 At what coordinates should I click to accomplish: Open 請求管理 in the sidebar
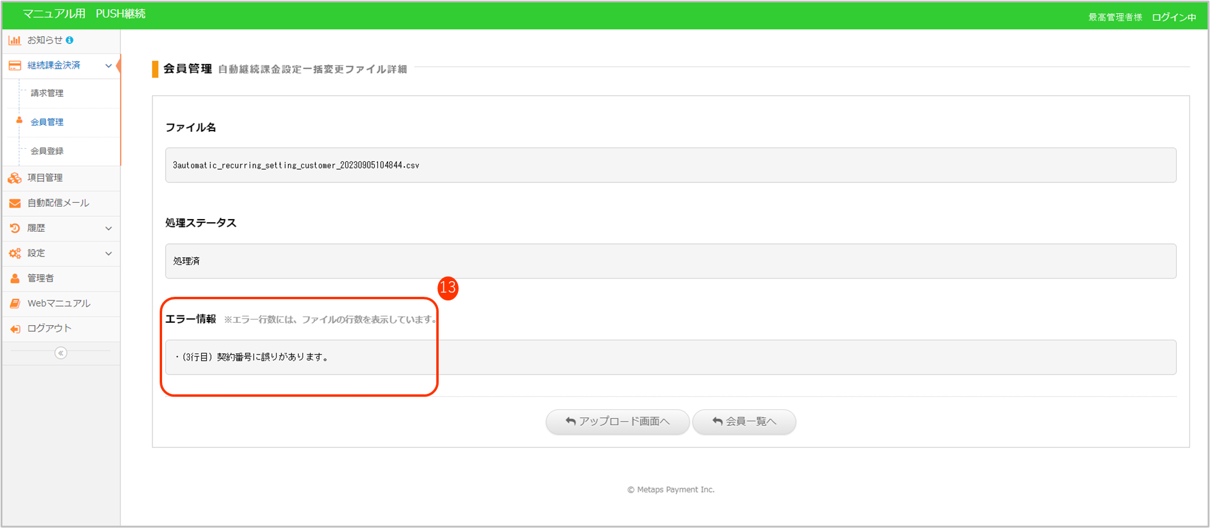click(47, 93)
